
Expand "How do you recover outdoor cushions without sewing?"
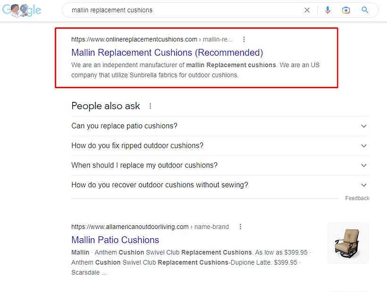pyautogui.click(x=220, y=185)
